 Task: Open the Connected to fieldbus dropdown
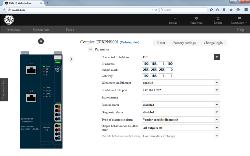click(x=217, y=57)
